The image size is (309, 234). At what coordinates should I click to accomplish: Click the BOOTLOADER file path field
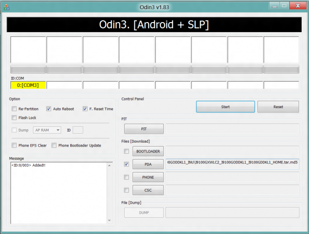coord(232,151)
